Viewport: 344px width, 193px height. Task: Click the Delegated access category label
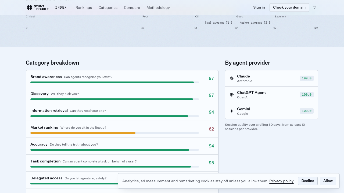tap(46, 178)
